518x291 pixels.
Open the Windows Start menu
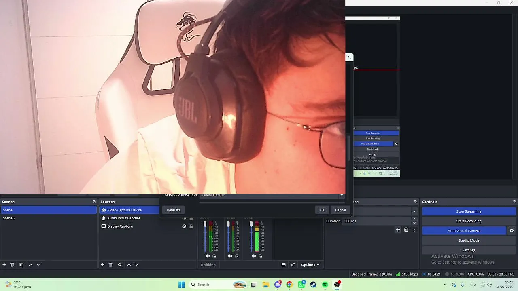(x=182, y=285)
